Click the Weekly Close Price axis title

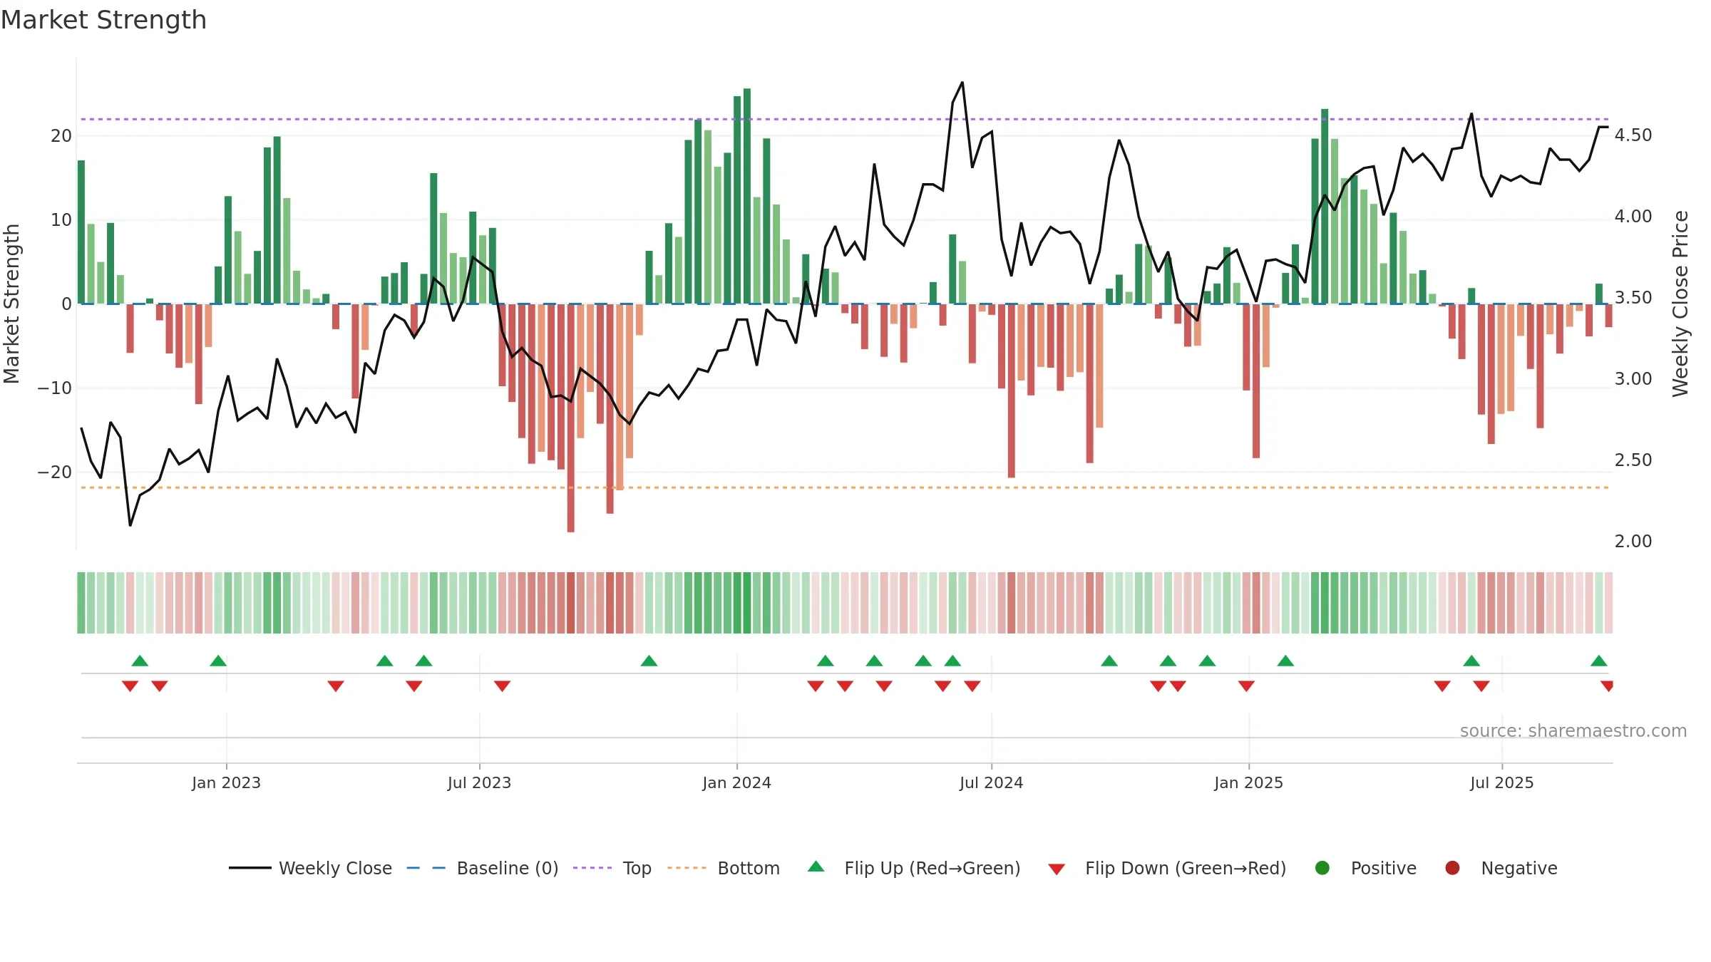pos(1680,304)
